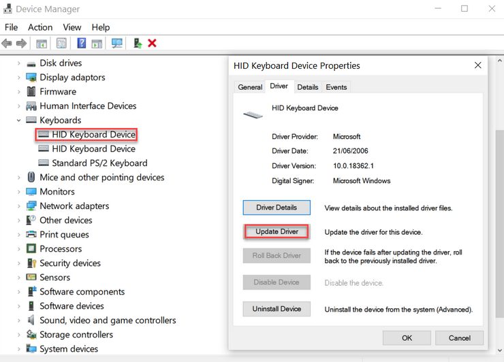The height and width of the screenshot is (362, 504).
Task: Collapse the Keyboards category
Action: 18,120
